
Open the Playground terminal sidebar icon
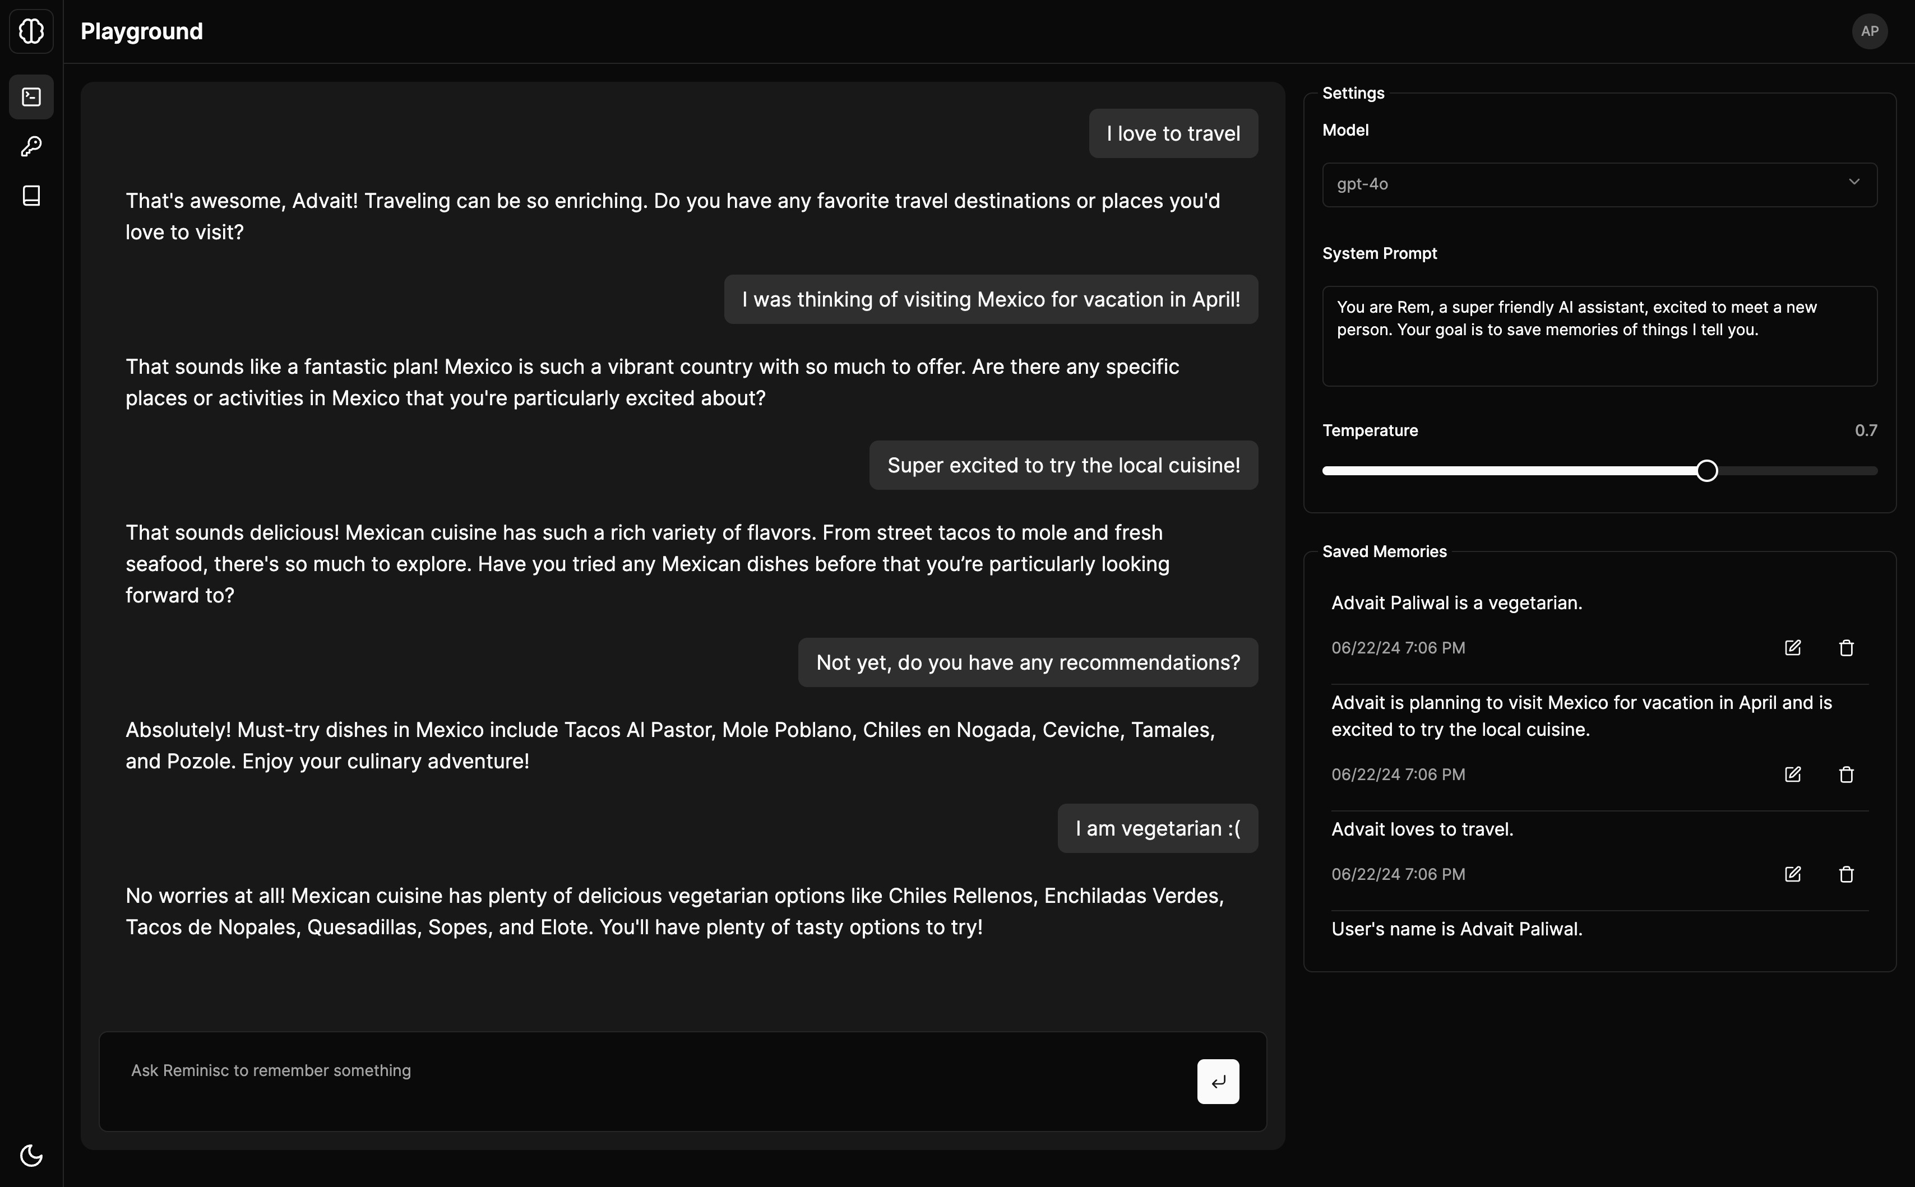pos(31,96)
